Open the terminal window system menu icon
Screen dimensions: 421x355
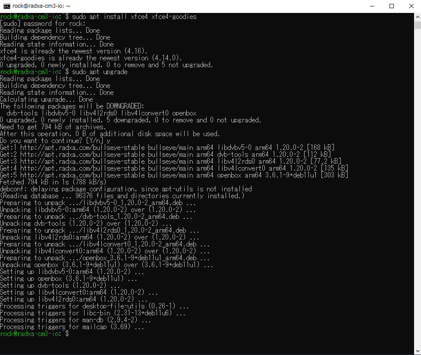click(x=6, y=6)
